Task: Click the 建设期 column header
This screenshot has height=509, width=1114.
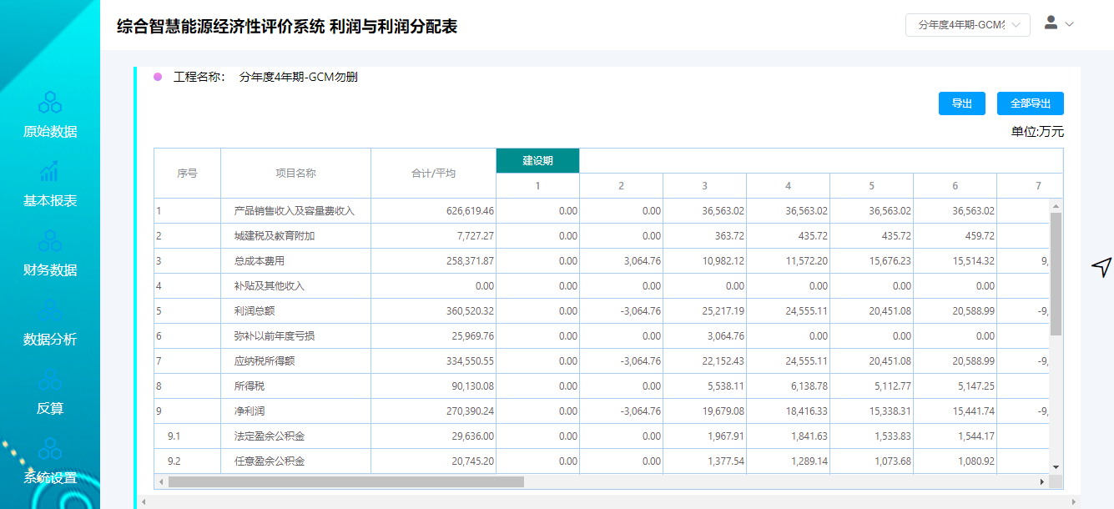Action: (537, 160)
